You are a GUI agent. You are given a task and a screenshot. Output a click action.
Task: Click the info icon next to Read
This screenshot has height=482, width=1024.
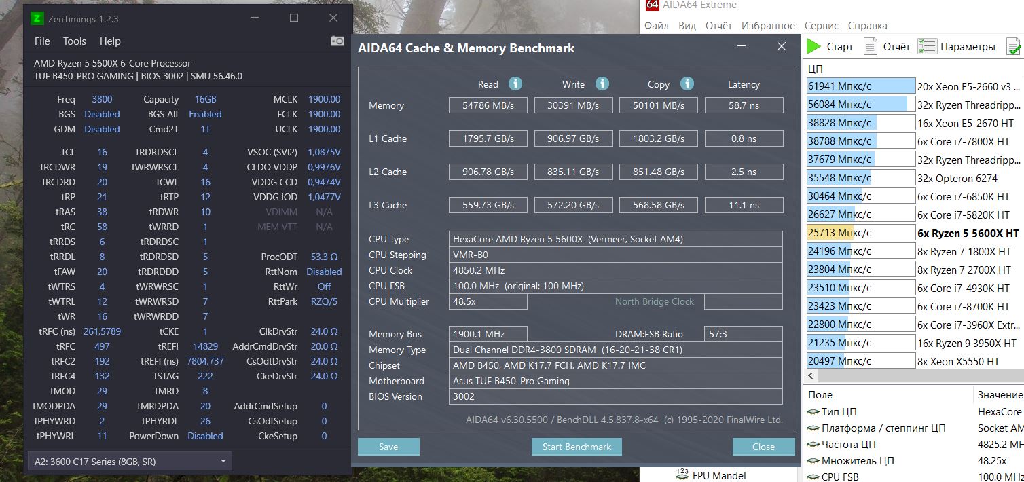coord(515,84)
